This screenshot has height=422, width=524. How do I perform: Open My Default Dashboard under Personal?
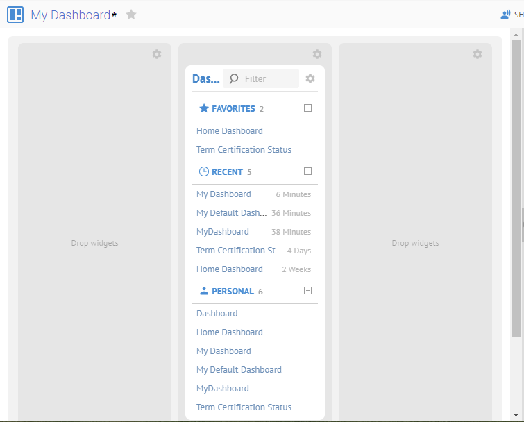[x=239, y=370]
